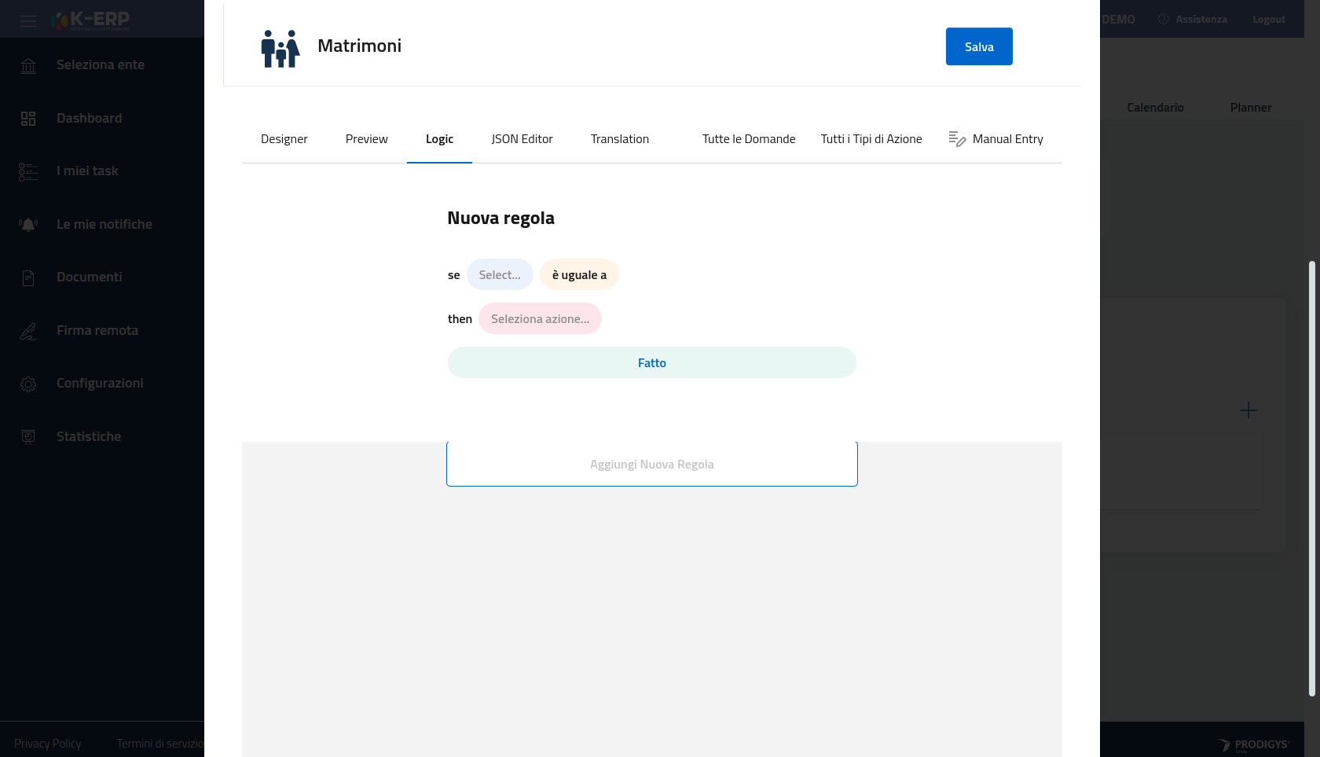
Task: Click the Fatto button
Action: pyautogui.click(x=651, y=363)
